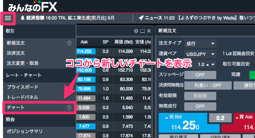Click the SP column header
This screenshot has width=255, height=138.
(x=106, y=42)
